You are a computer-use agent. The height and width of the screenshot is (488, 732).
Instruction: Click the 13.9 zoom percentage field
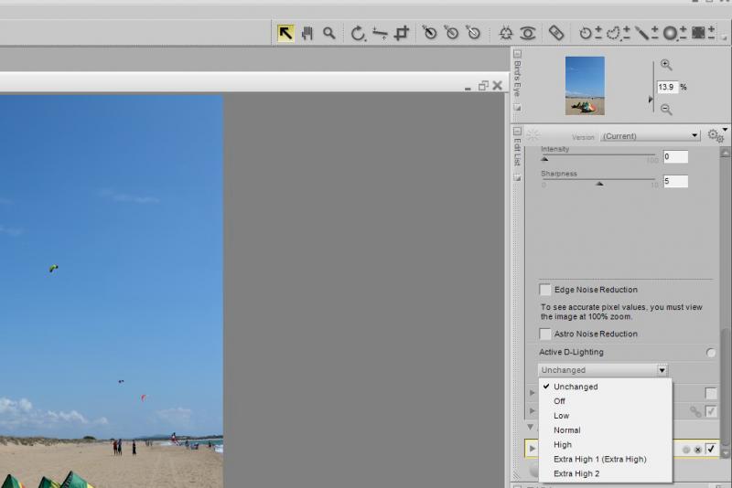pyautogui.click(x=667, y=87)
